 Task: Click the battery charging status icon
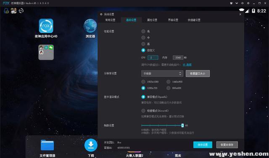(x=253, y=11)
